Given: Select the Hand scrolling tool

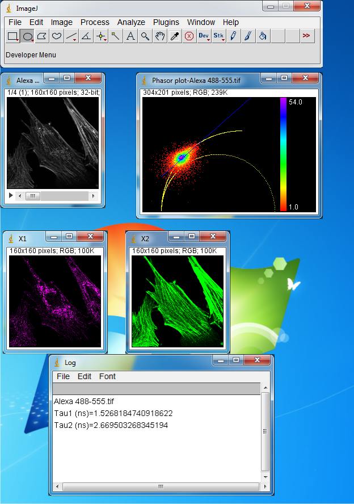Looking at the screenshot, I should [160, 36].
